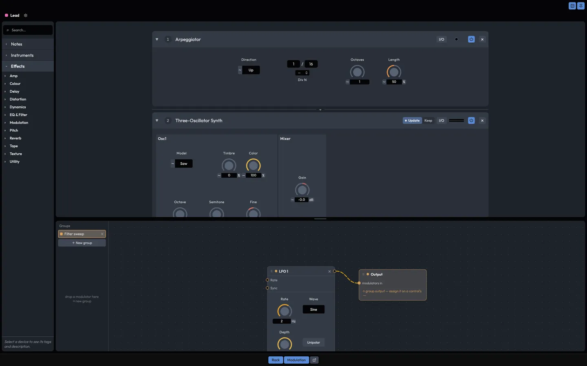The width and height of the screenshot is (587, 366).
Task: Delete the Filter sweep group
Action: click(x=102, y=234)
